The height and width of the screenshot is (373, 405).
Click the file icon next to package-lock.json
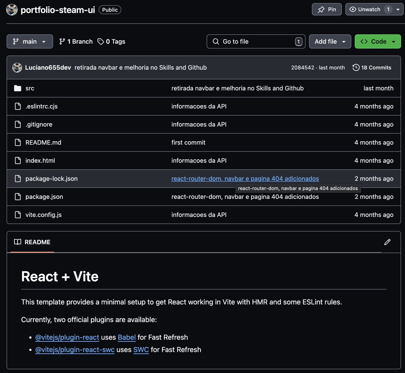(18, 179)
